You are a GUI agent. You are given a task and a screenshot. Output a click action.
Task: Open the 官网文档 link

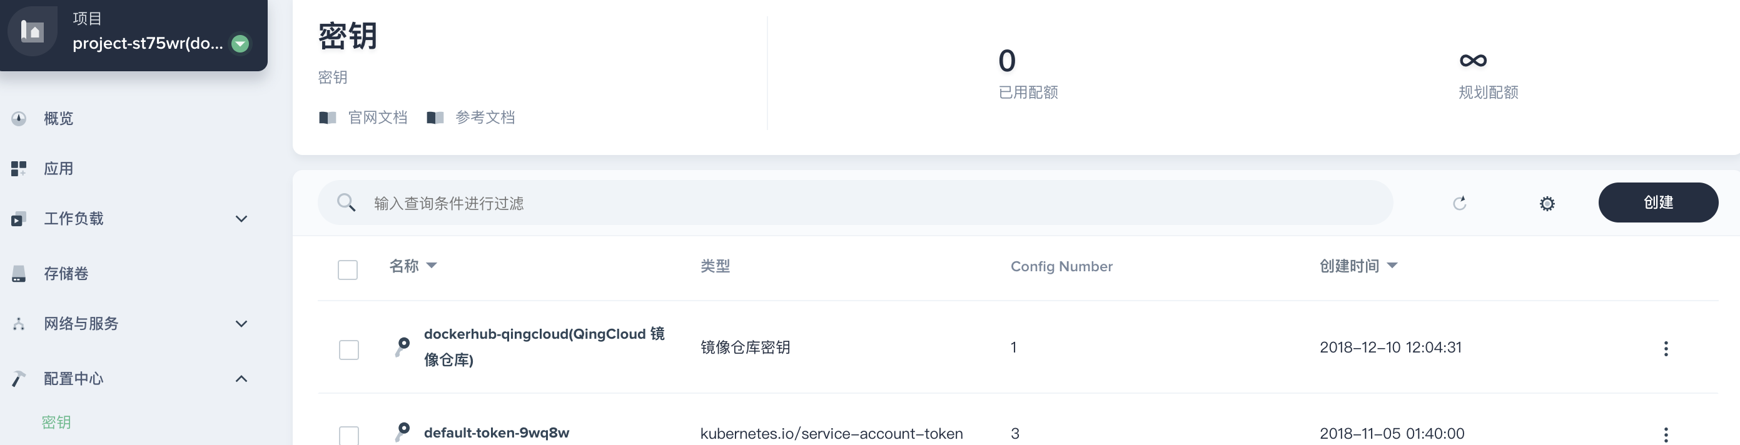[x=377, y=117]
